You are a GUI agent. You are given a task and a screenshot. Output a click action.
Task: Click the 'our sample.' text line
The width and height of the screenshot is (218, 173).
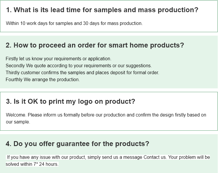click(18, 122)
